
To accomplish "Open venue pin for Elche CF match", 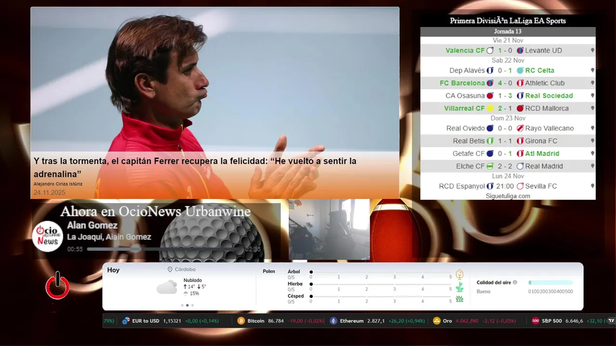I will [592, 166].
